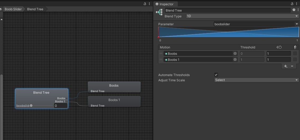Click the boobslider slider on Blend Tree node
The image size is (300, 140).
coord(41,106)
